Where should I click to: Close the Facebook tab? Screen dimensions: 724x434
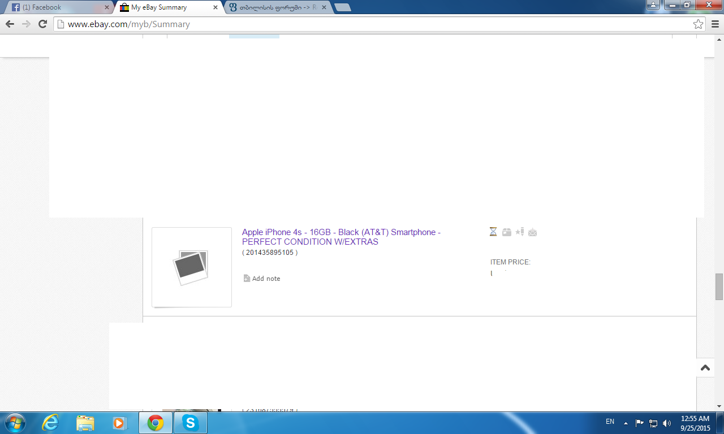click(x=107, y=8)
